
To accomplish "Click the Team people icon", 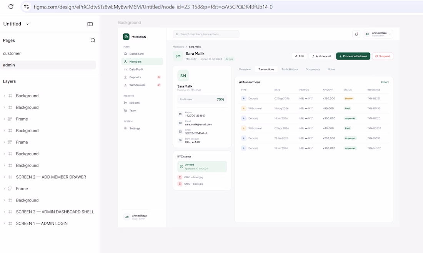I will [x=125, y=111].
